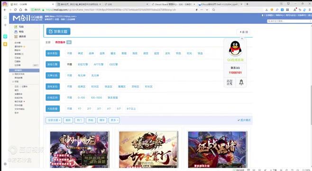Image resolution: width=312 pixels, height=171 pixels.
Task: Click the browser forward arrow
Action: (10, 9)
